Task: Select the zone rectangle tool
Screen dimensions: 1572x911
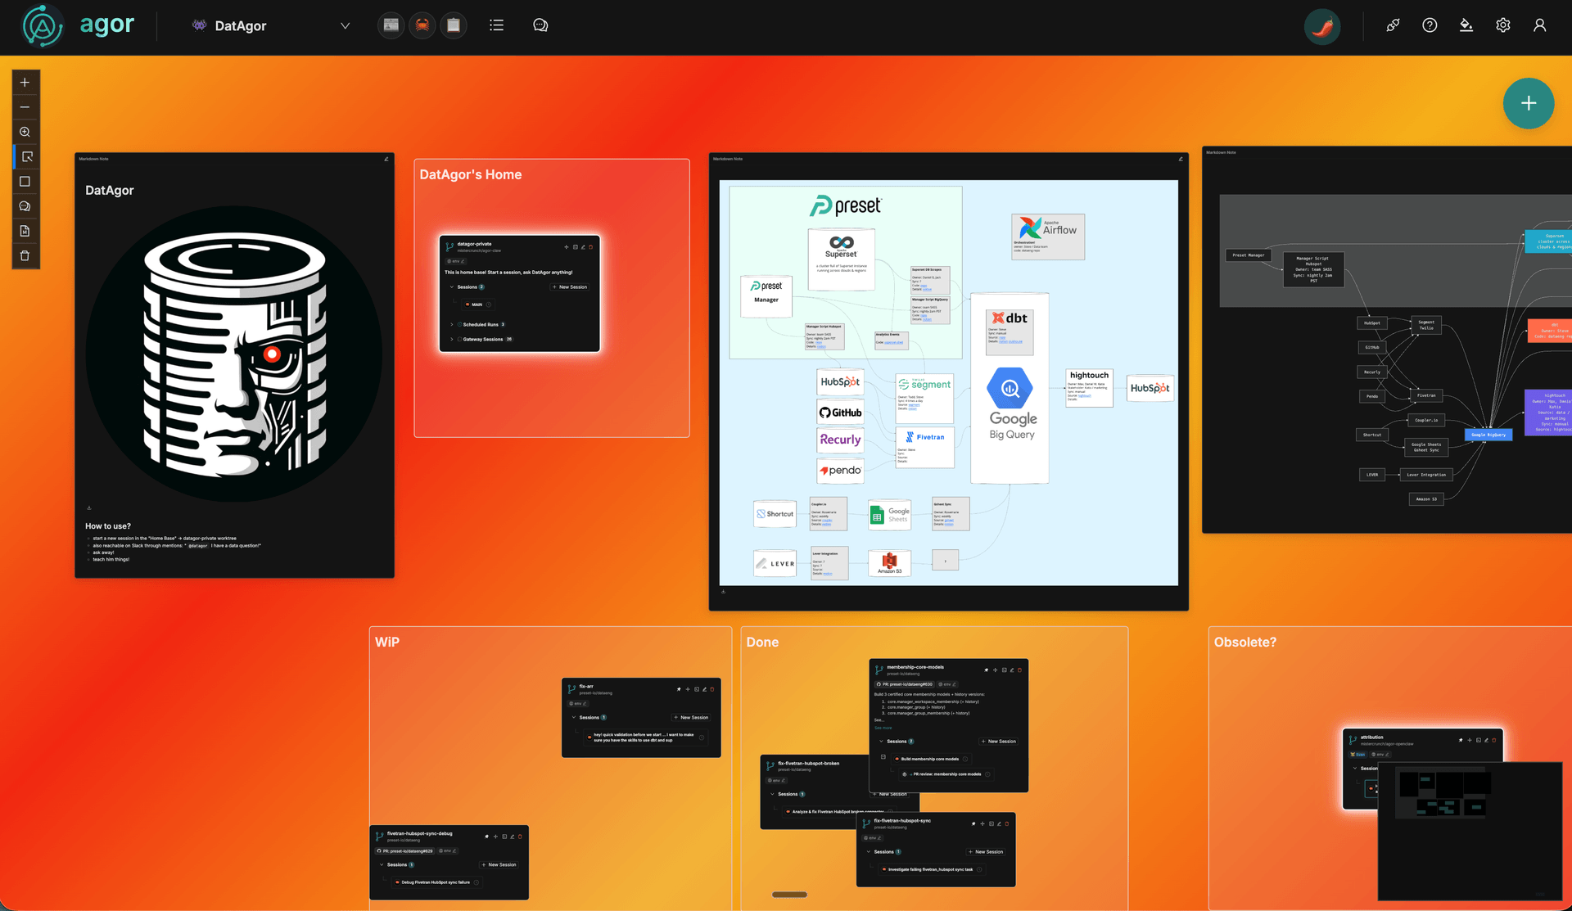Action: click(x=25, y=182)
